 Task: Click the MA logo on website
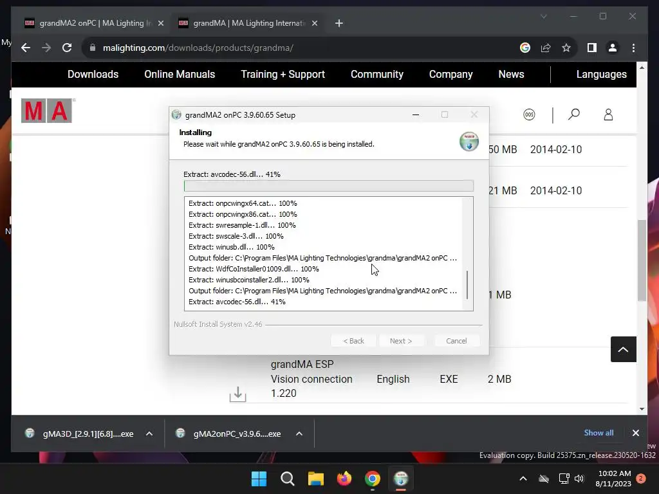pos(46,111)
